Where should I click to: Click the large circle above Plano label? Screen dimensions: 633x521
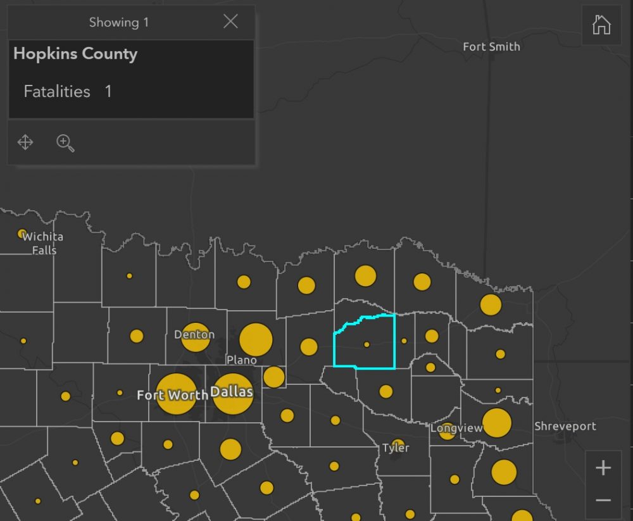pos(256,340)
